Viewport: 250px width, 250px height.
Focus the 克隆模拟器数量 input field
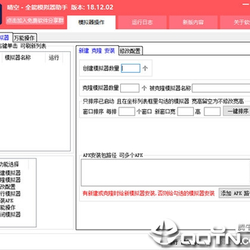click(x=130, y=88)
